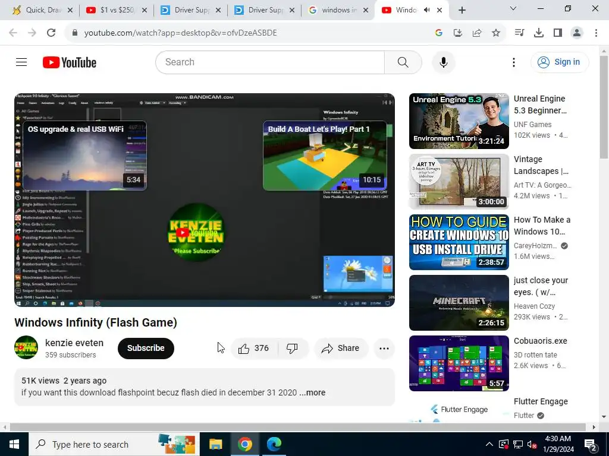Open Build A Boat Let's Play card
Image resolution: width=609 pixels, height=456 pixels.
pos(325,156)
